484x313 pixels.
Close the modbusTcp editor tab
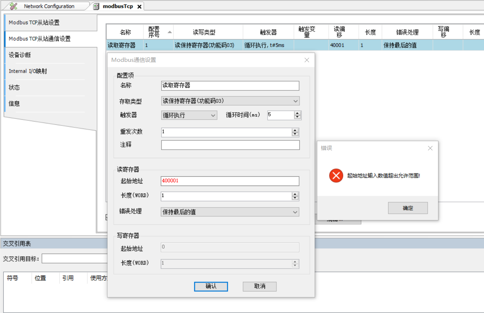tap(139, 6)
